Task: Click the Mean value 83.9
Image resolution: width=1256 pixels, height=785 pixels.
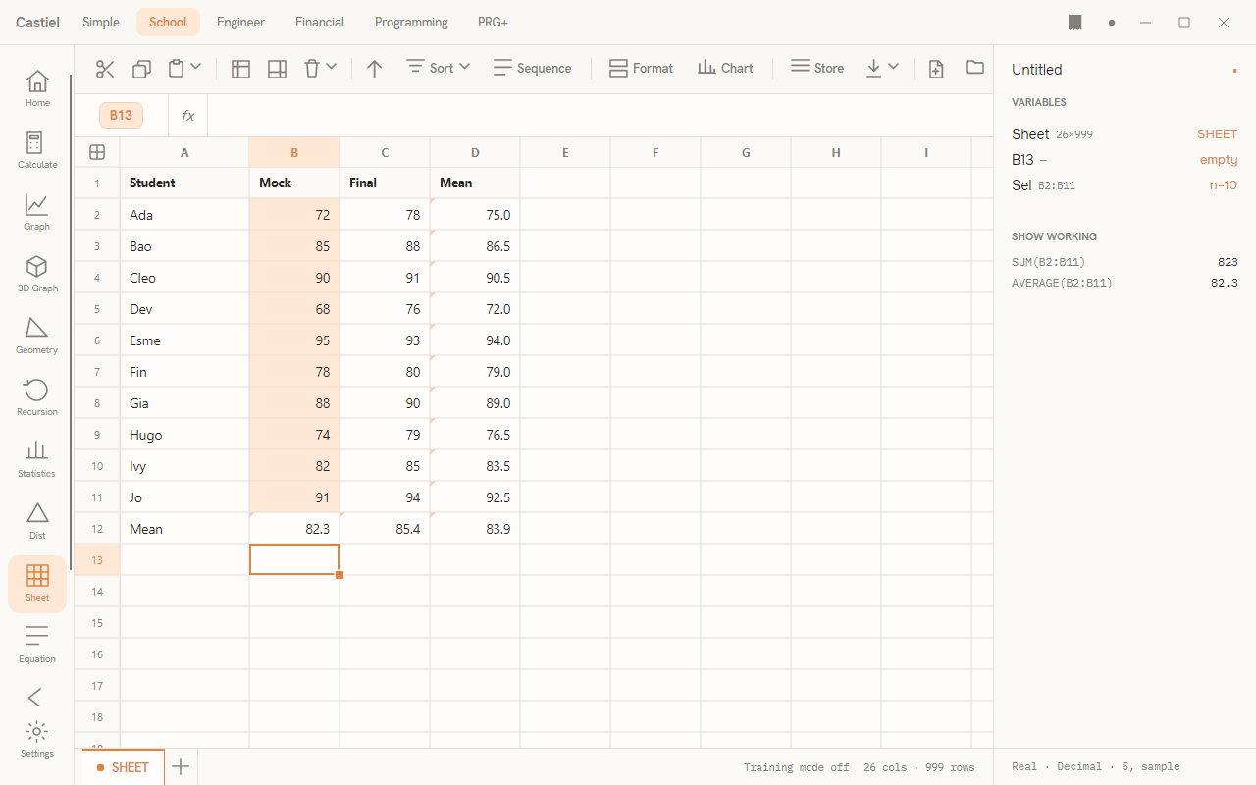Action: coord(475,529)
